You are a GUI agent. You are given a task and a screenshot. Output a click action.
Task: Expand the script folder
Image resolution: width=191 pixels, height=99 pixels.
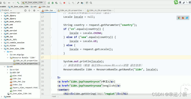click(x=7, y=70)
